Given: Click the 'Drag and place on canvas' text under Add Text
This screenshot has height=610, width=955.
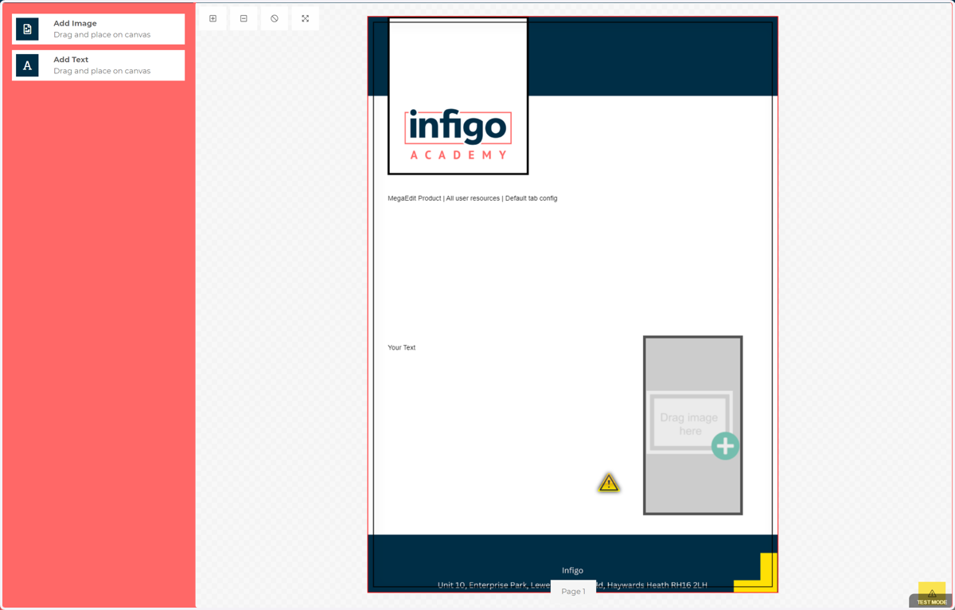Looking at the screenshot, I should [102, 71].
